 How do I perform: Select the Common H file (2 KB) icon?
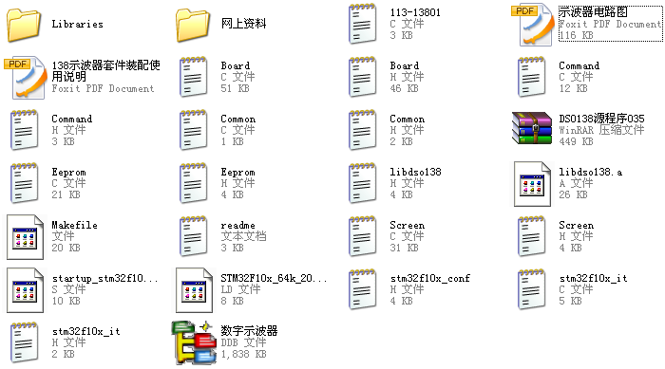[362, 130]
